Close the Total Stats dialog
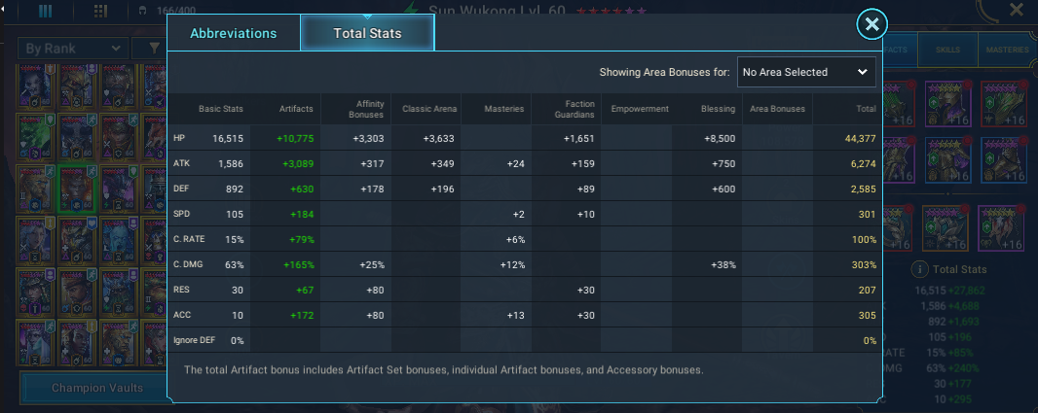The height and width of the screenshot is (413, 1038). pyautogui.click(x=871, y=25)
